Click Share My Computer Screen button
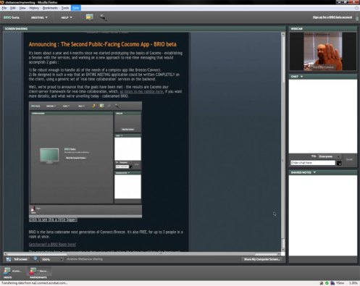360x286 pixels. coord(261,259)
